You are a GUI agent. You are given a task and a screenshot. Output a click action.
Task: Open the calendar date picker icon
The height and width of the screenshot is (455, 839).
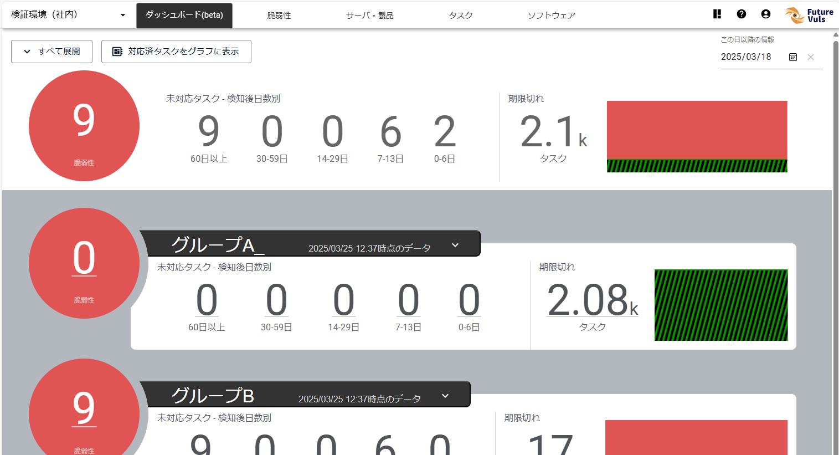[x=793, y=57]
